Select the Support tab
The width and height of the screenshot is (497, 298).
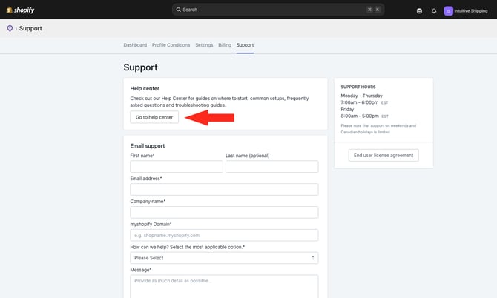click(245, 45)
